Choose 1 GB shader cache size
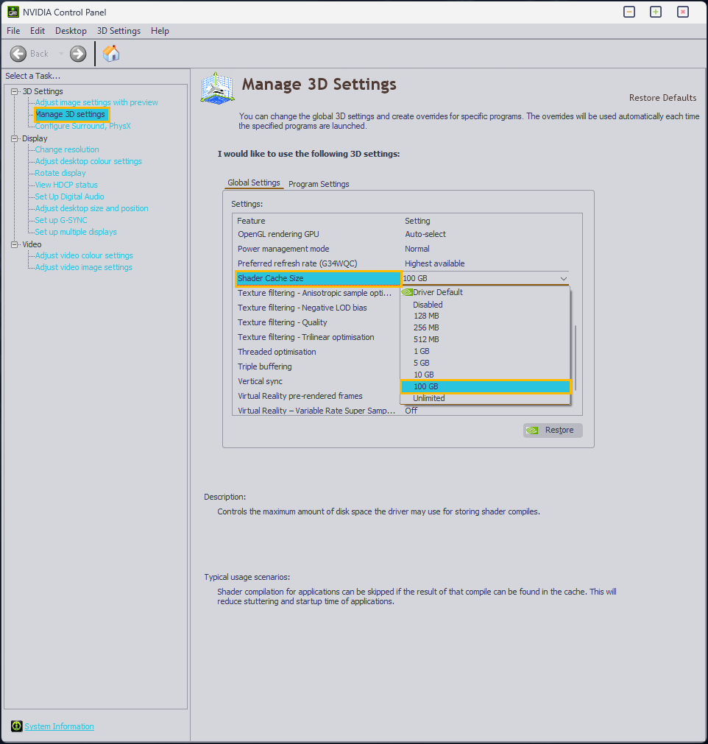708x744 pixels. [485, 351]
